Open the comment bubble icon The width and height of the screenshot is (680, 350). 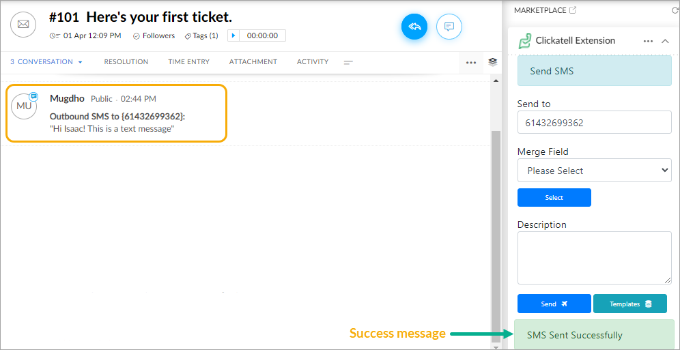click(x=449, y=27)
